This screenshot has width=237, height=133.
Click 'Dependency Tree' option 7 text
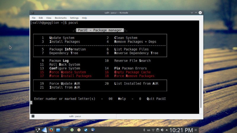click(64, 53)
